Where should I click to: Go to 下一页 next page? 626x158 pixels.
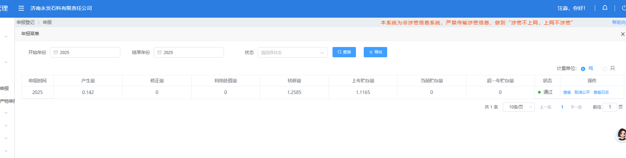(576, 107)
